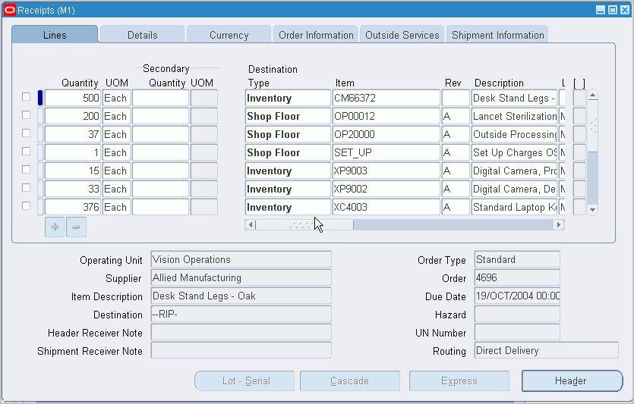634x404 pixels.
Task: Click the Rev field of the XP9003 line
Action: tap(456, 171)
